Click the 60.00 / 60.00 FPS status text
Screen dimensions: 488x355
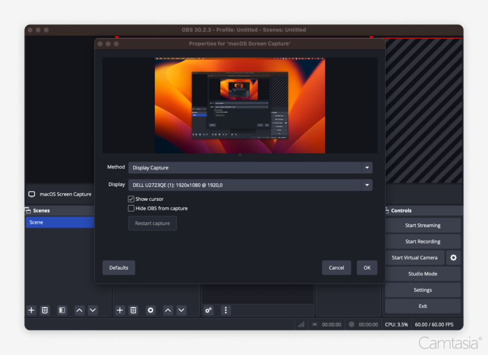point(434,324)
